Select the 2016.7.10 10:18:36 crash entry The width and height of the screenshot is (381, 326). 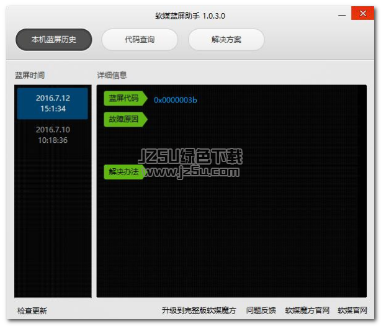click(x=53, y=135)
